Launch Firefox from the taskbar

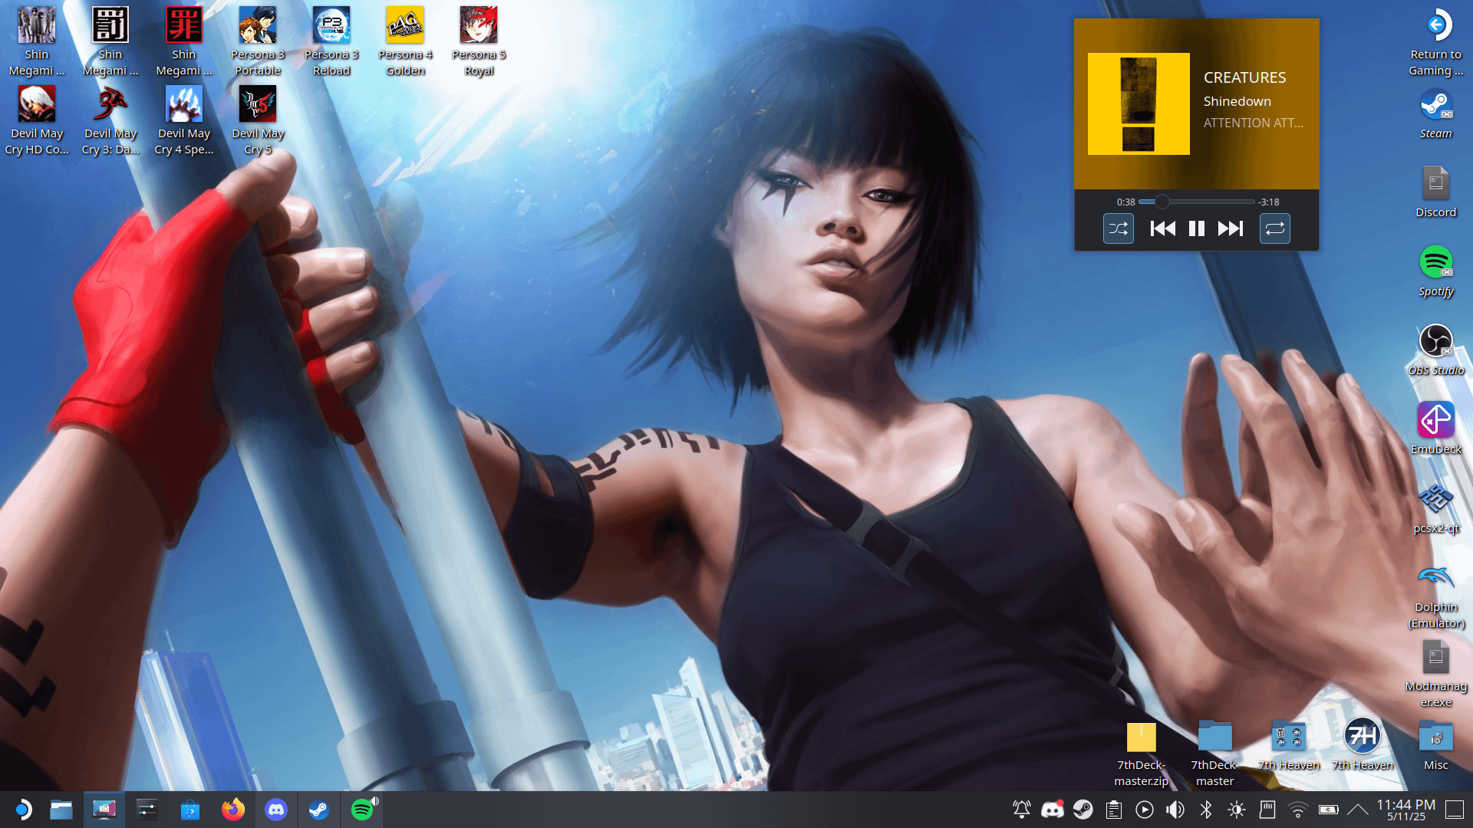[x=233, y=810]
